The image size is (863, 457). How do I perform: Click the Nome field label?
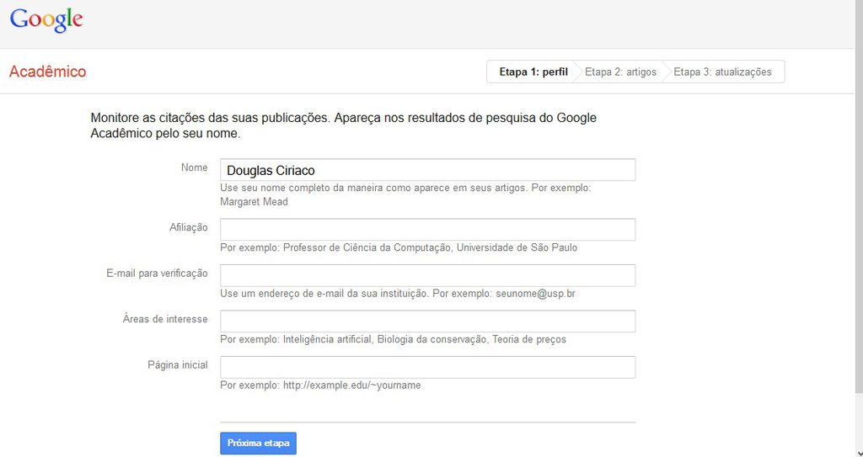coord(195,167)
